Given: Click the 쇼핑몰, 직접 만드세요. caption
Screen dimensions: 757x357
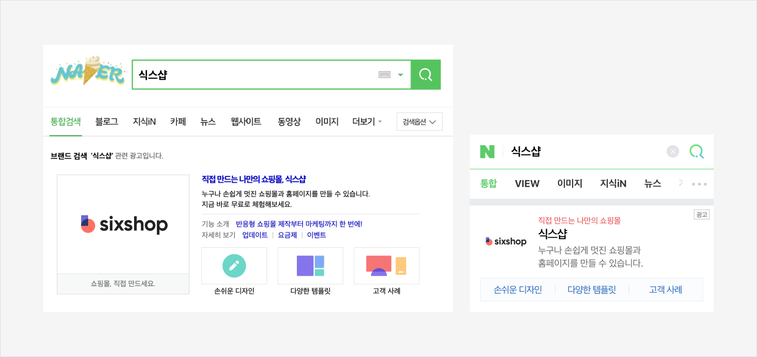Looking at the screenshot, I should click(x=123, y=283).
